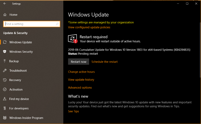Click the Windows Insider Program cat icon

(5, 118)
